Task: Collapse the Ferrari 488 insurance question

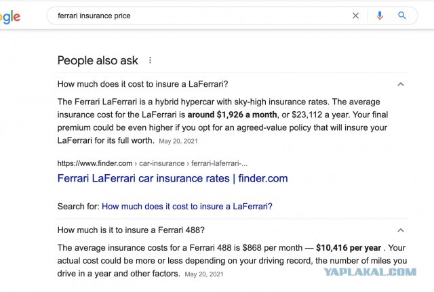Action: click(401, 230)
